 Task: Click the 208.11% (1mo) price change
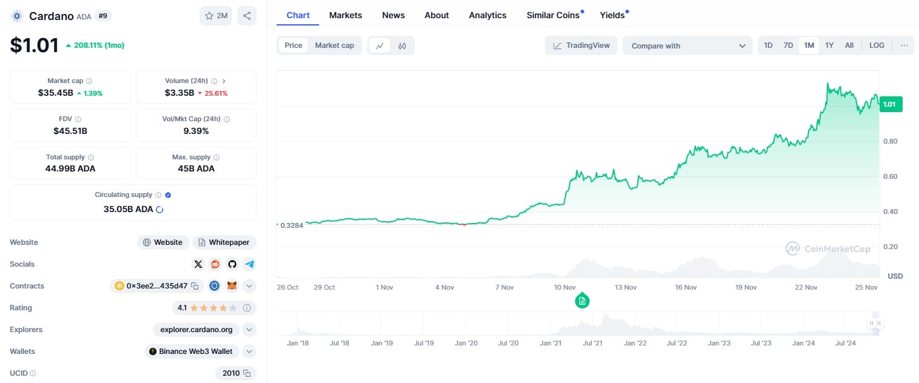95,45
